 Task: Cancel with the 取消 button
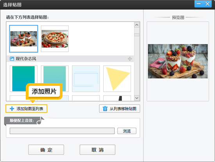click(97, 150)
